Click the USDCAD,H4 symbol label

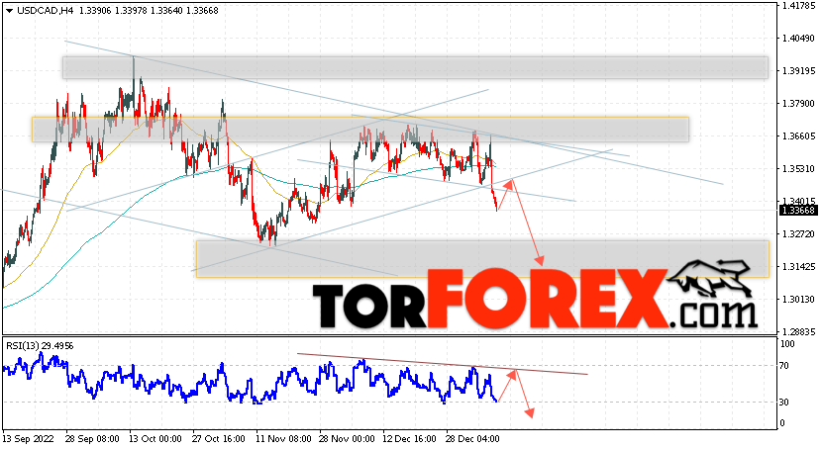tap(46, 11)
